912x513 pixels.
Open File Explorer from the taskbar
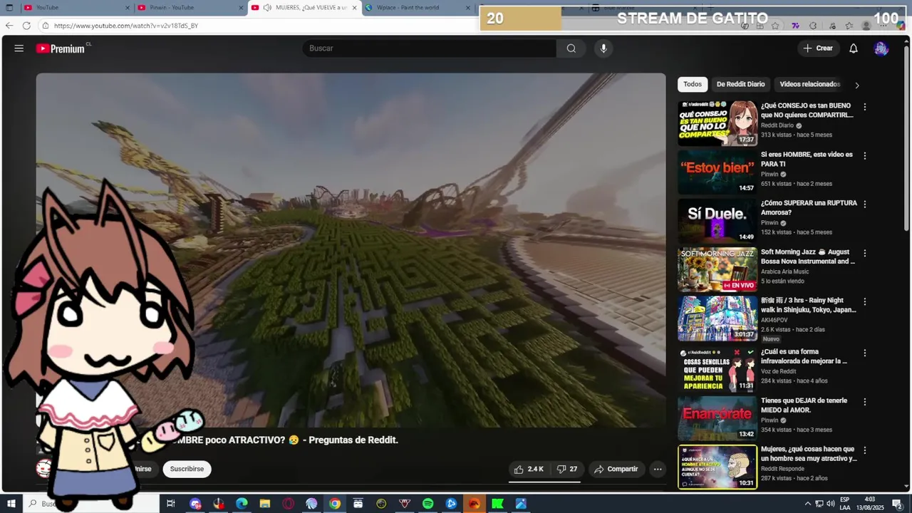coord(265,504)
